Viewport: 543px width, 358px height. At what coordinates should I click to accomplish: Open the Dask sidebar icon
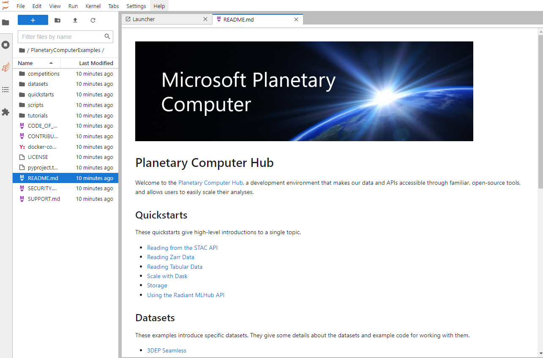coord(5,67)
